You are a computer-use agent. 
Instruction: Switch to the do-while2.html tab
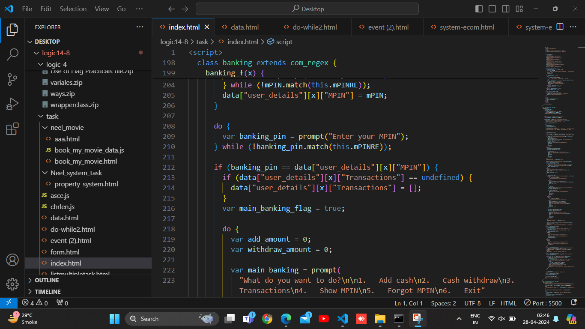click(x=314, y=27)
